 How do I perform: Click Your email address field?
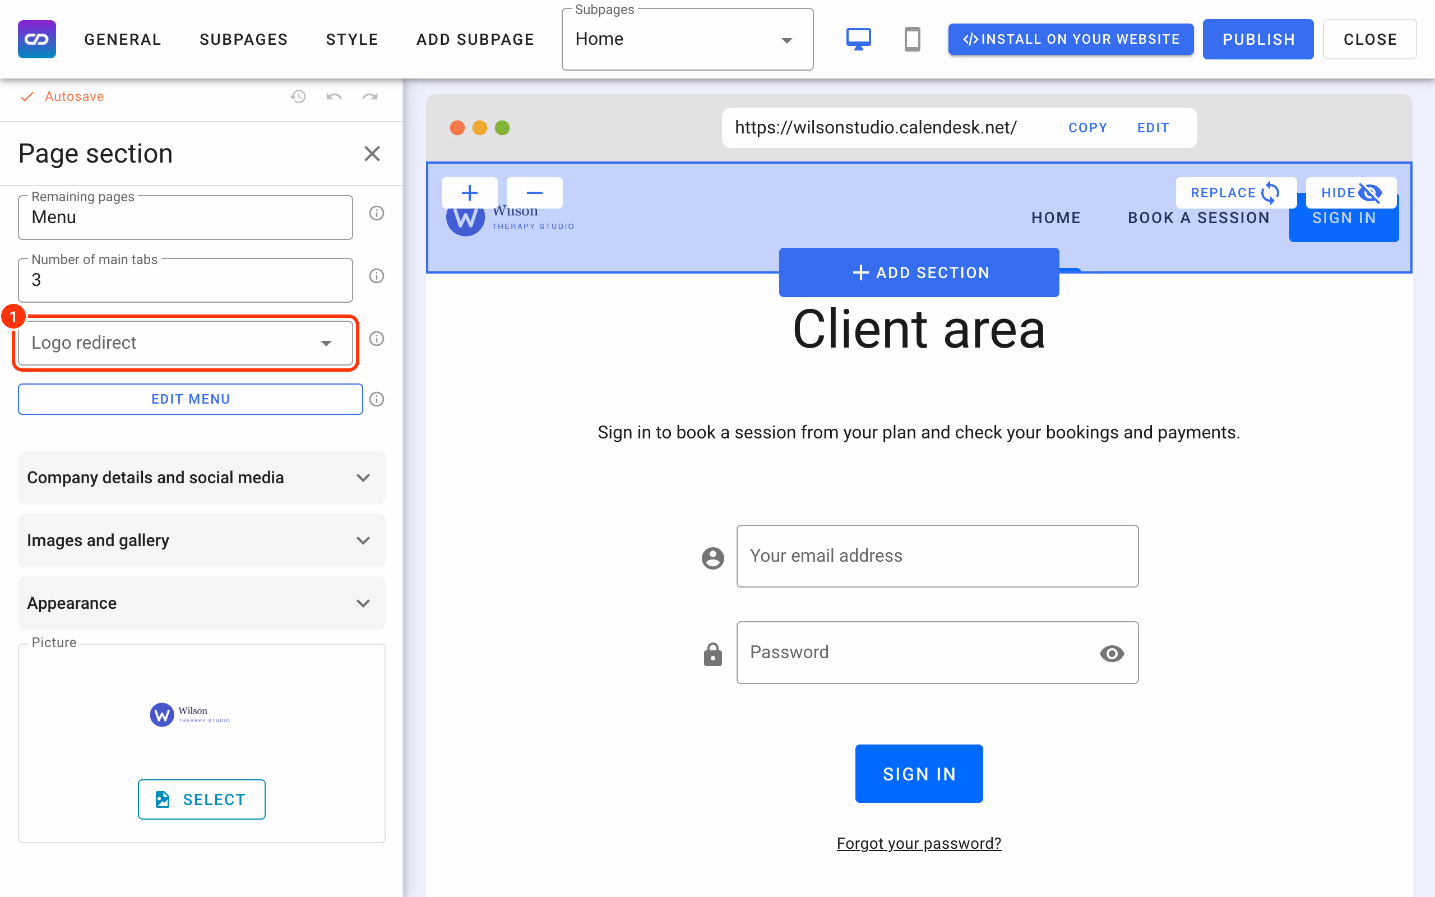pyautogui.click(x=937, y=556)
